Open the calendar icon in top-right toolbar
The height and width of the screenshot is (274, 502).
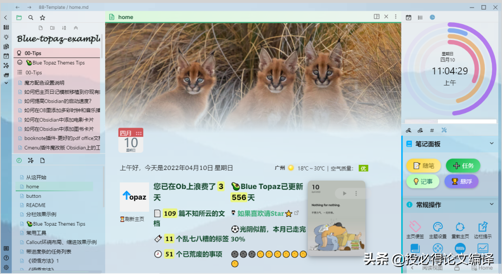409,17
